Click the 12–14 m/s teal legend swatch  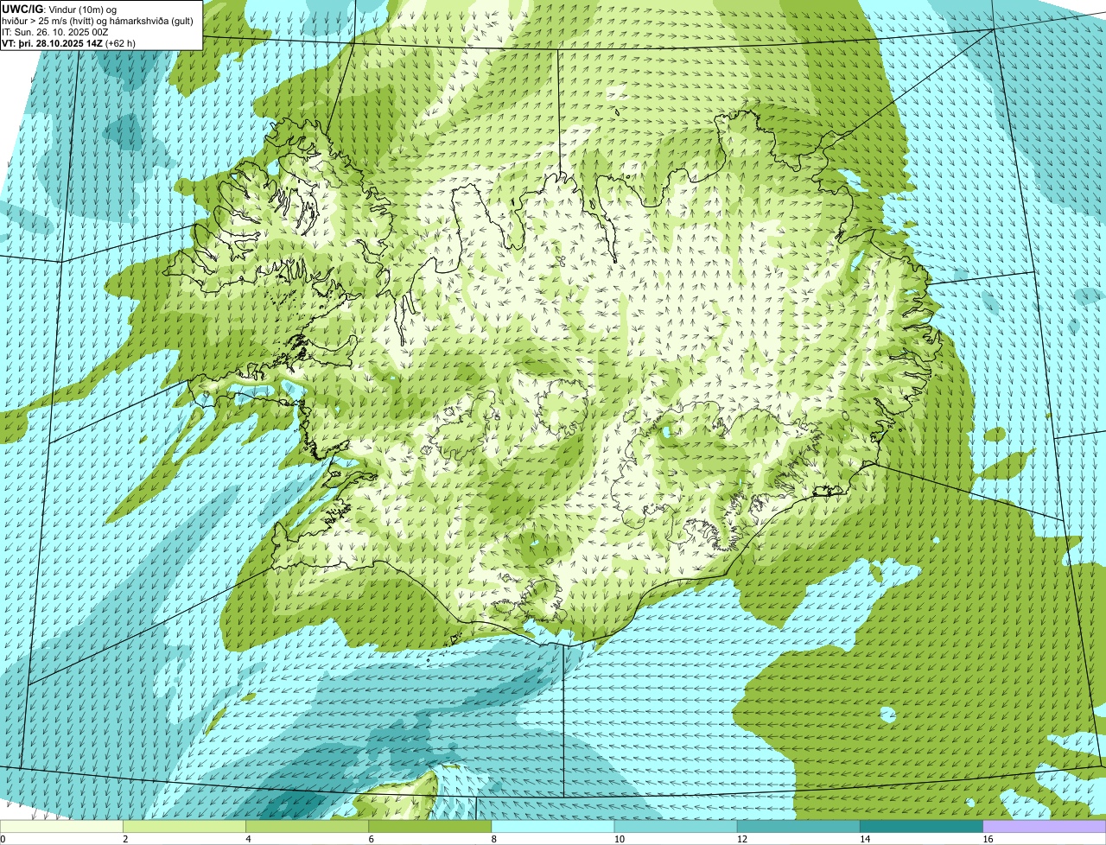point(798,827)
